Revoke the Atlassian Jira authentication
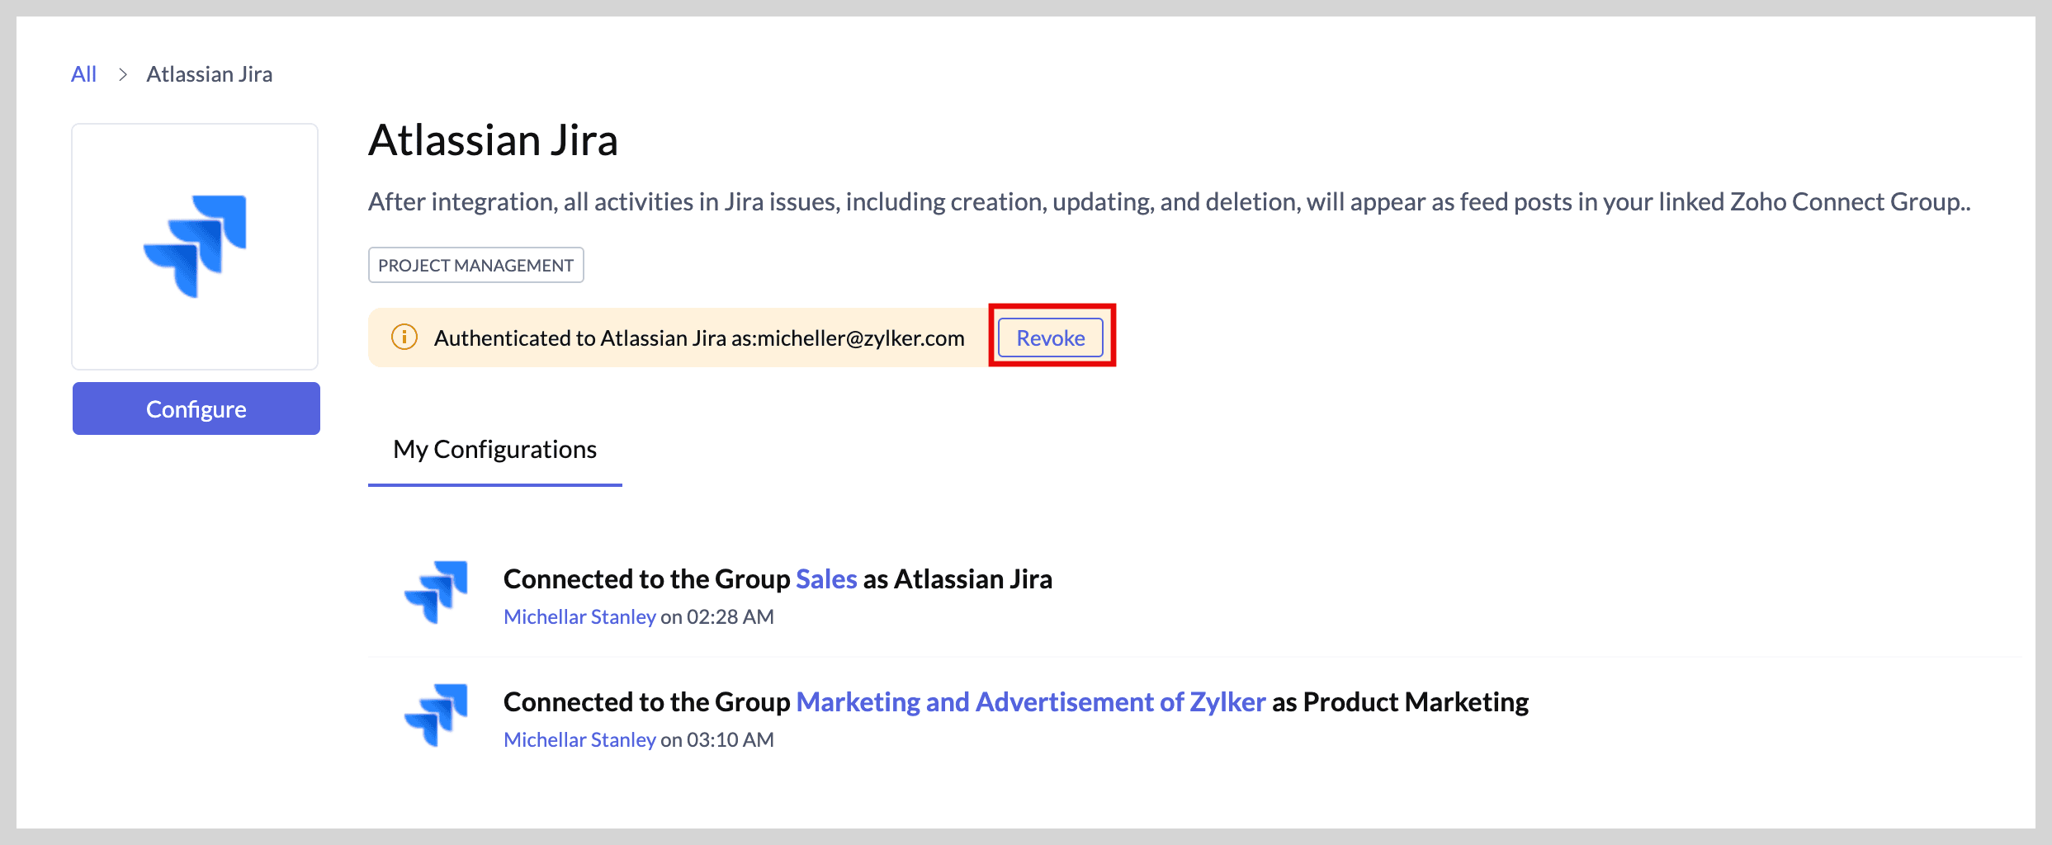The width and height of the screenshot is (2052, 845). (x=1050, y=338)
